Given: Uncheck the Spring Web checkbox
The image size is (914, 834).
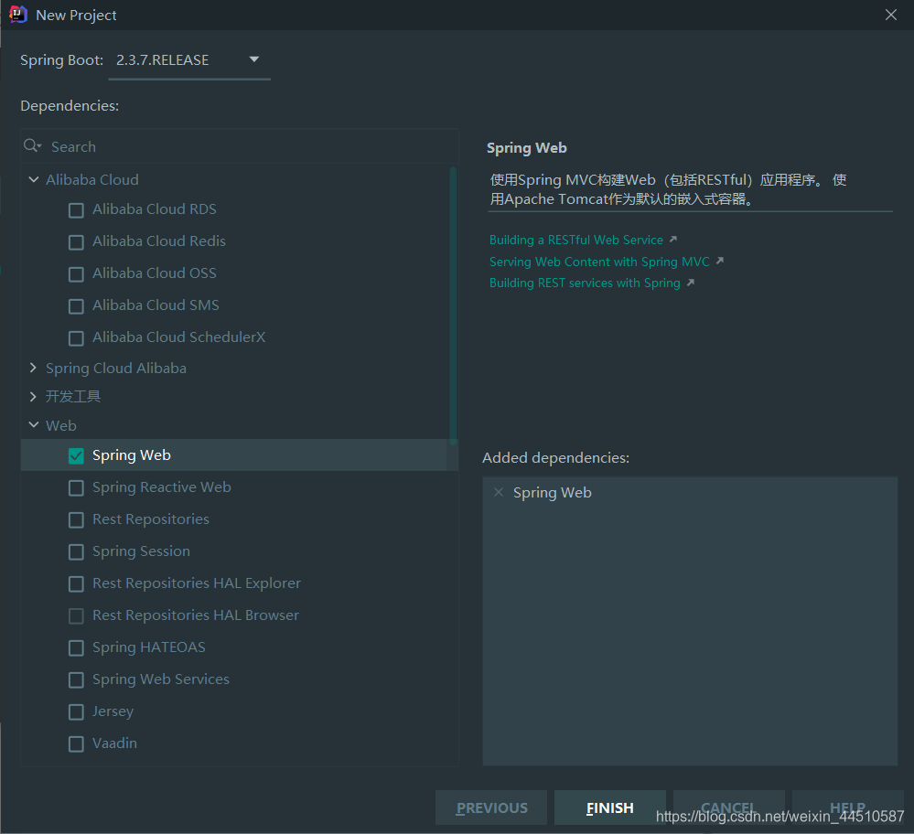Looking at the screenshot, I should click(x=76, y=455).
